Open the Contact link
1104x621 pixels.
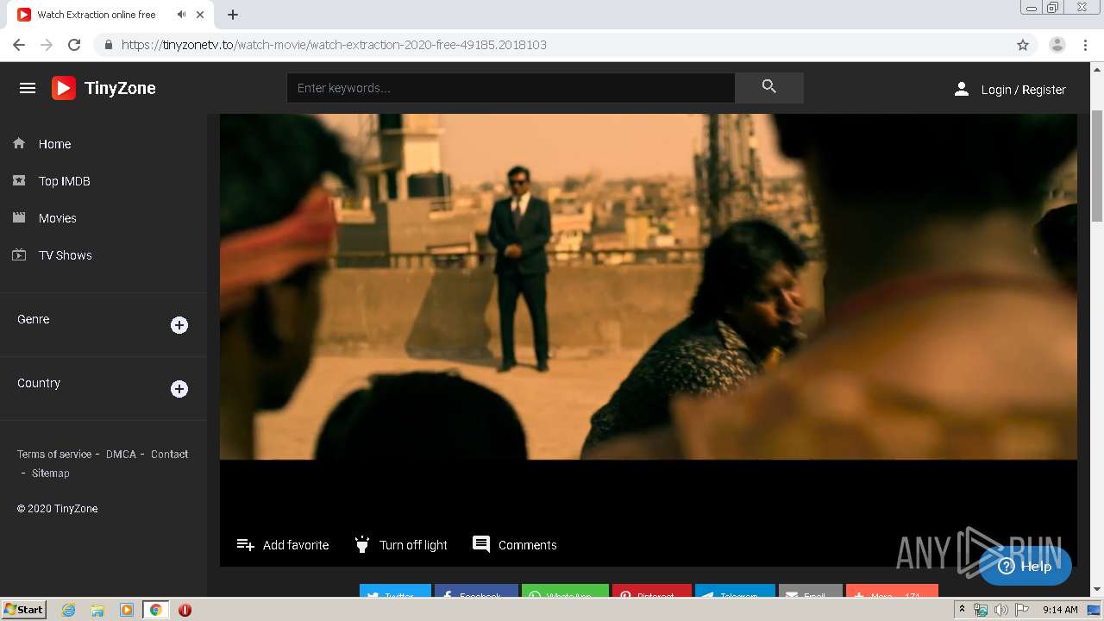point(169,454)
